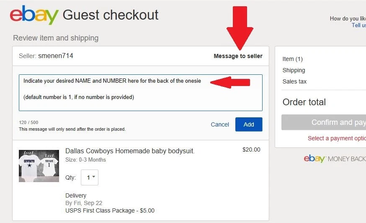Click the 120 / 500 character counter
This screenshot has width=366, height=223.
pos(28,122)
